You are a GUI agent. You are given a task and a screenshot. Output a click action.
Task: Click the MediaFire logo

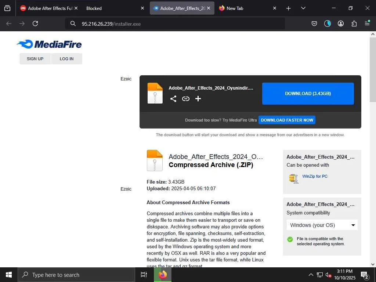point(49,44)
